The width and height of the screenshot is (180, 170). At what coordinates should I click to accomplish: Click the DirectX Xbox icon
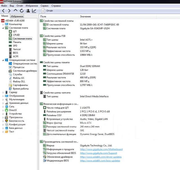[x=7, y=110]
